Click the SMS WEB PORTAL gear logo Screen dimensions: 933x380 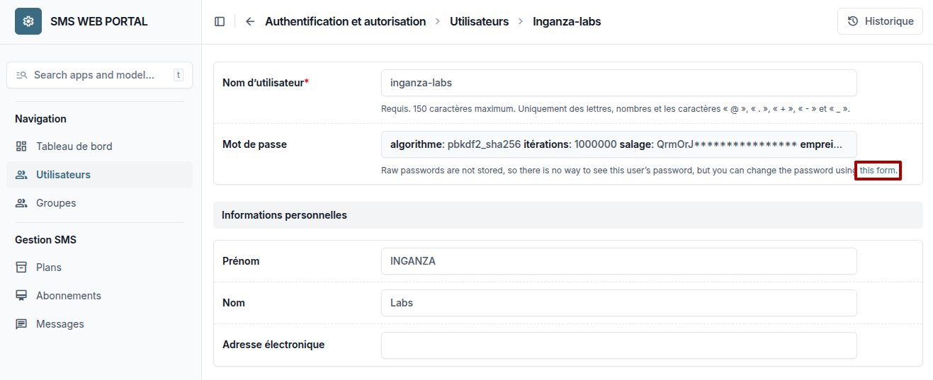28,21
